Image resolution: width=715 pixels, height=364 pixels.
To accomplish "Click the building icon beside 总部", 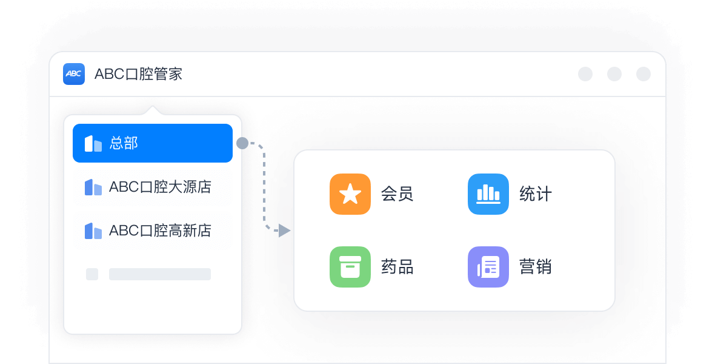I will pos(93,143).
